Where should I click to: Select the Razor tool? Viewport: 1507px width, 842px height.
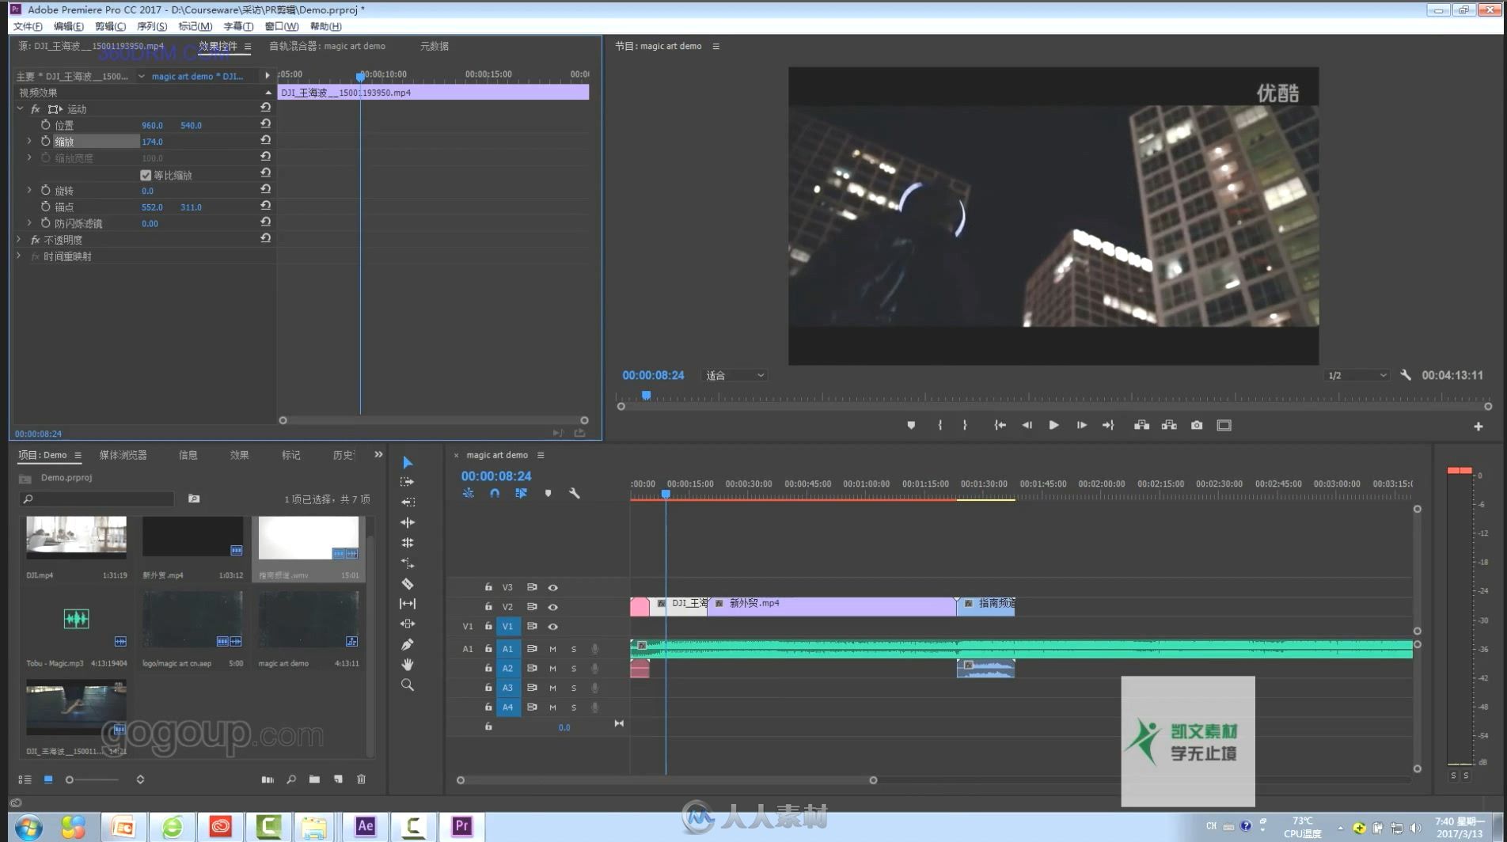[408, 584]
